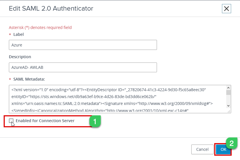Screen dimensions: 240x160
Task: Click the Label field caption
Action: (19, 34)
